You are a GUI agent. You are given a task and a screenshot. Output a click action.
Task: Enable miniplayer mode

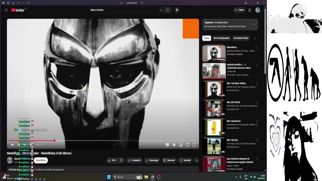181,145
